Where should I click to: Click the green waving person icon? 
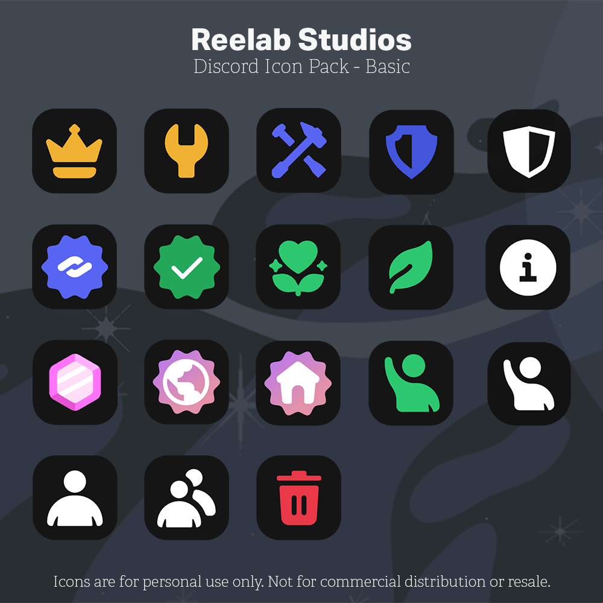click(411, 383)
